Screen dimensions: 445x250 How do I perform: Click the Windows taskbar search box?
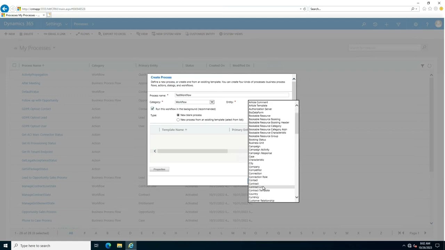coord(51,245)
